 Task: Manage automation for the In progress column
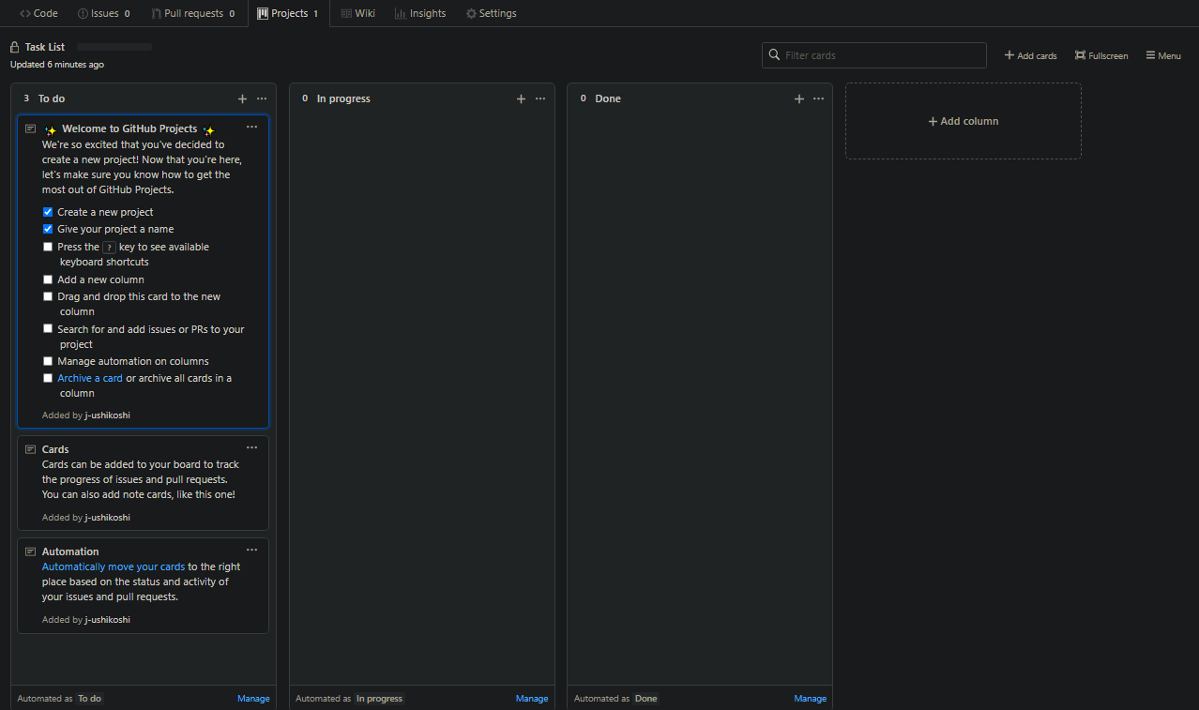532,699
